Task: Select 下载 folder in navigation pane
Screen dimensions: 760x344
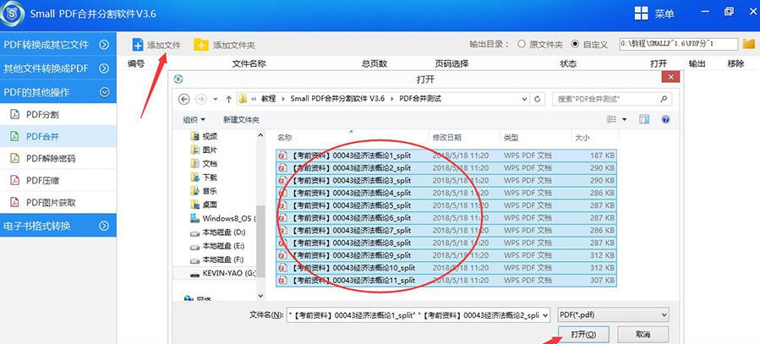Action: [204, 177]
